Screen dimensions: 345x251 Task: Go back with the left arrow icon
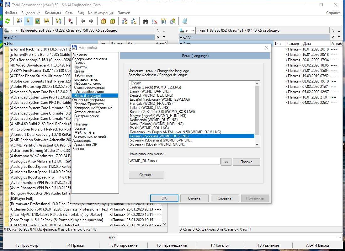tap(82, 21)
